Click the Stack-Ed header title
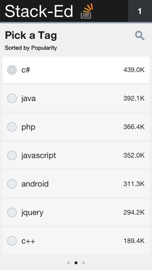The height and width of the screenshot is (270, 152). click(39, 11)
